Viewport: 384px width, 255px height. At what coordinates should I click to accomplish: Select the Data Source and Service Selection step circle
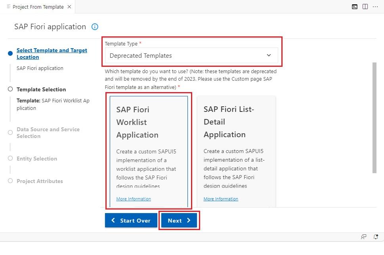[10, 132]
